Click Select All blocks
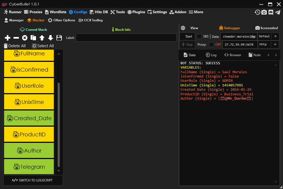283x189 pixels. coord(43,46)
